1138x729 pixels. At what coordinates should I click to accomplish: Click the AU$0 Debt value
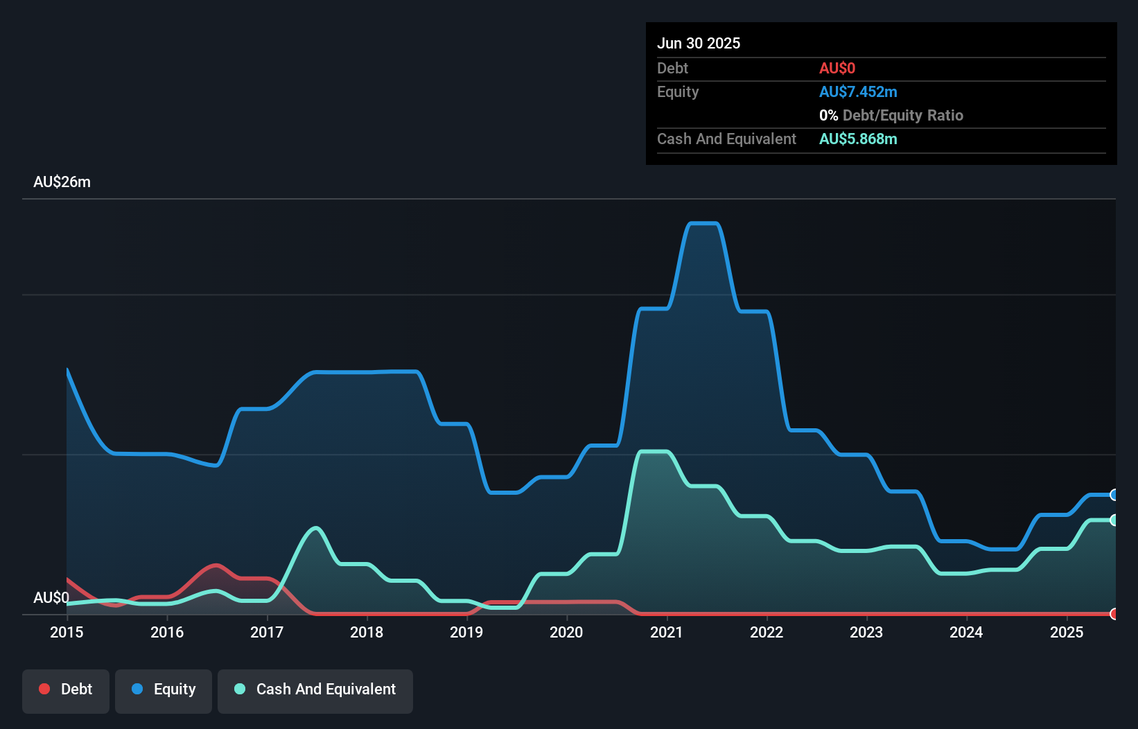tap(838, 68)
